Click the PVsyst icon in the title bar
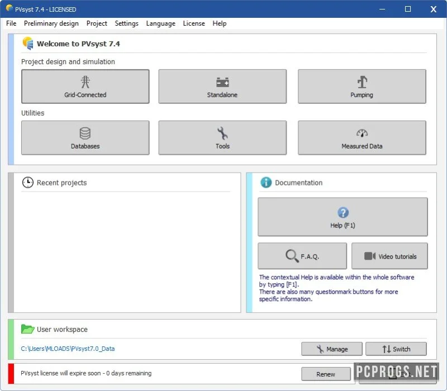The width and height of the screenshot is (447, 391). pyautogui.click(x=9, y=8)
